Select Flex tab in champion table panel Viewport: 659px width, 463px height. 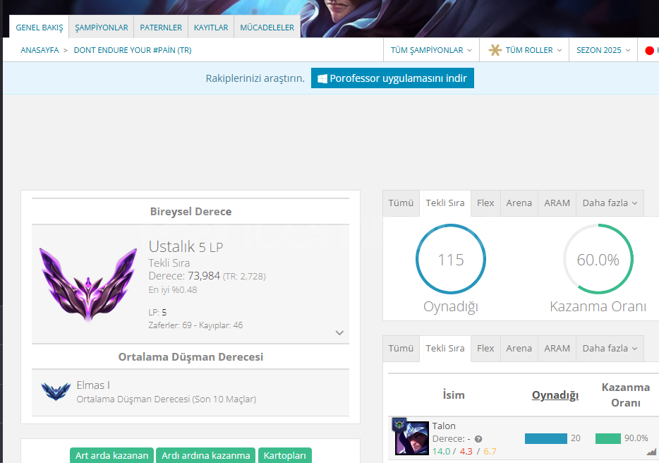pyautogui.click(x=485, y=348)
